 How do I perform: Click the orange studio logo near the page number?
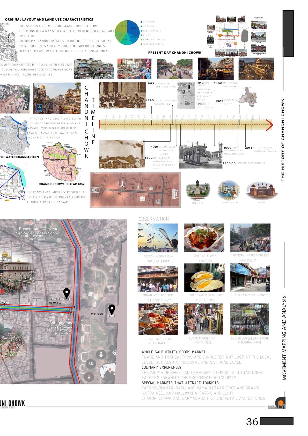(x=280, y=403)
